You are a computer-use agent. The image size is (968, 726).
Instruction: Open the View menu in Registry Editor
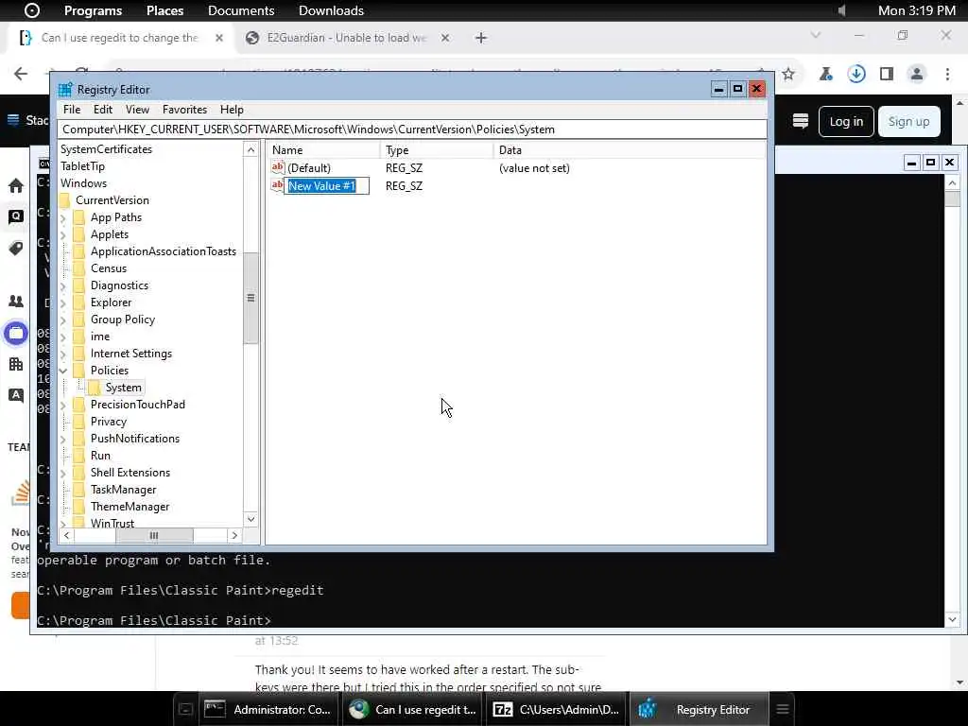pyautogui.click(x=137, y=110)
